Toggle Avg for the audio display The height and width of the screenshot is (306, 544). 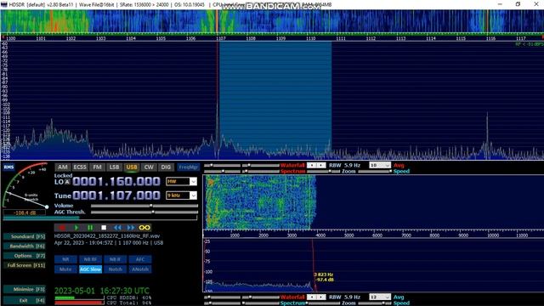399,297
